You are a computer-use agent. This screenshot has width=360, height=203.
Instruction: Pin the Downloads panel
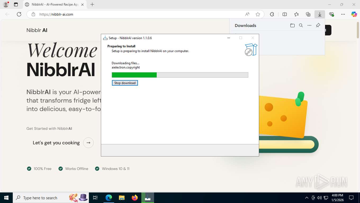(x=318, y=25)
